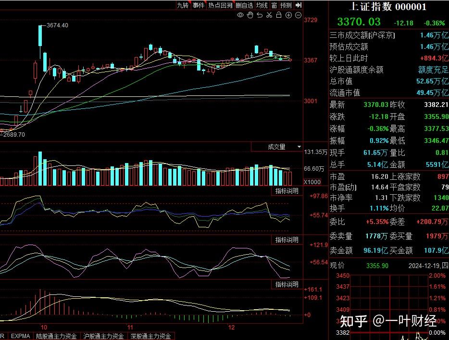Select the hand pan tool icon

coord(250,15)
